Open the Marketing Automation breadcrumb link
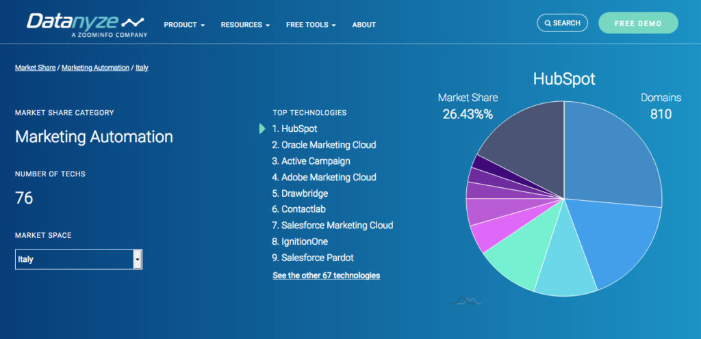 [x=95, y=68]
